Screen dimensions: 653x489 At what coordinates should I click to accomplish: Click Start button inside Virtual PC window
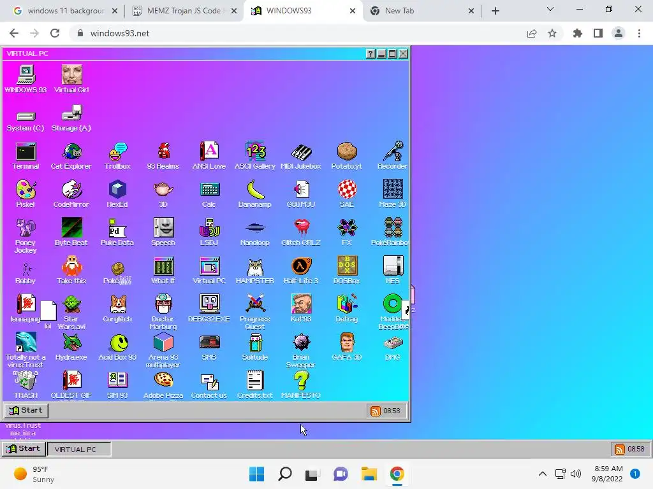tap(27, 411)
